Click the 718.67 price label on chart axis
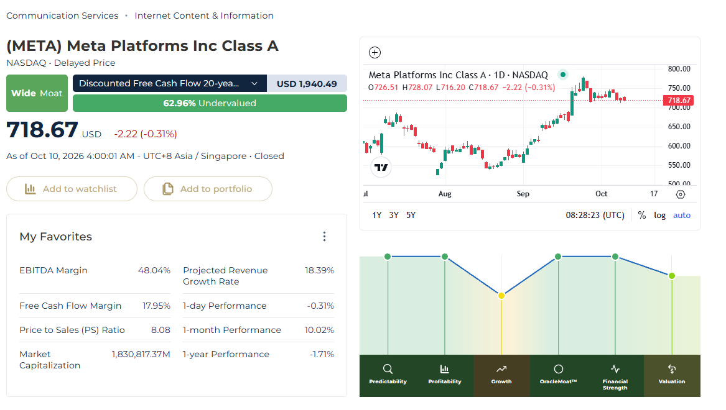The width and height of the screenshot is (726, 410). click(x=679, y=100)
